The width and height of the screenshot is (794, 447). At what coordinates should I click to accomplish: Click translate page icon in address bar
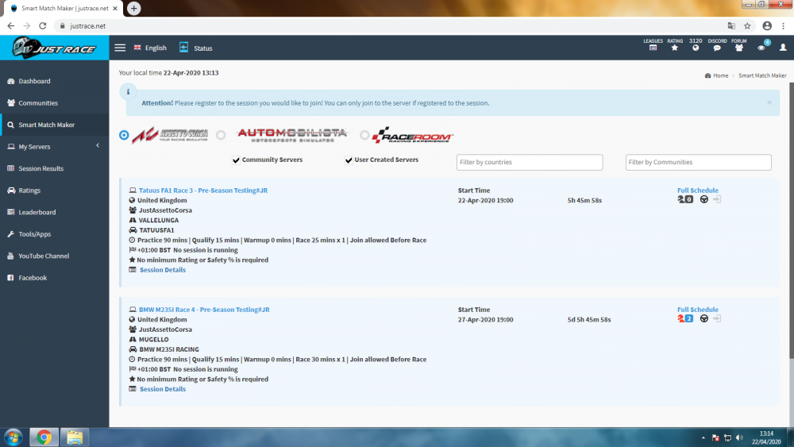point(731,26)
